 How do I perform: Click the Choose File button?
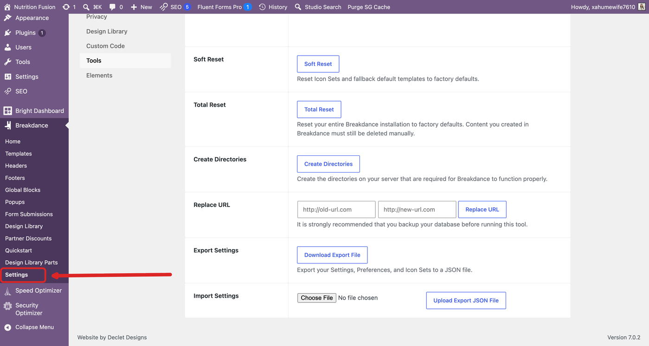[x=317, y=298]
